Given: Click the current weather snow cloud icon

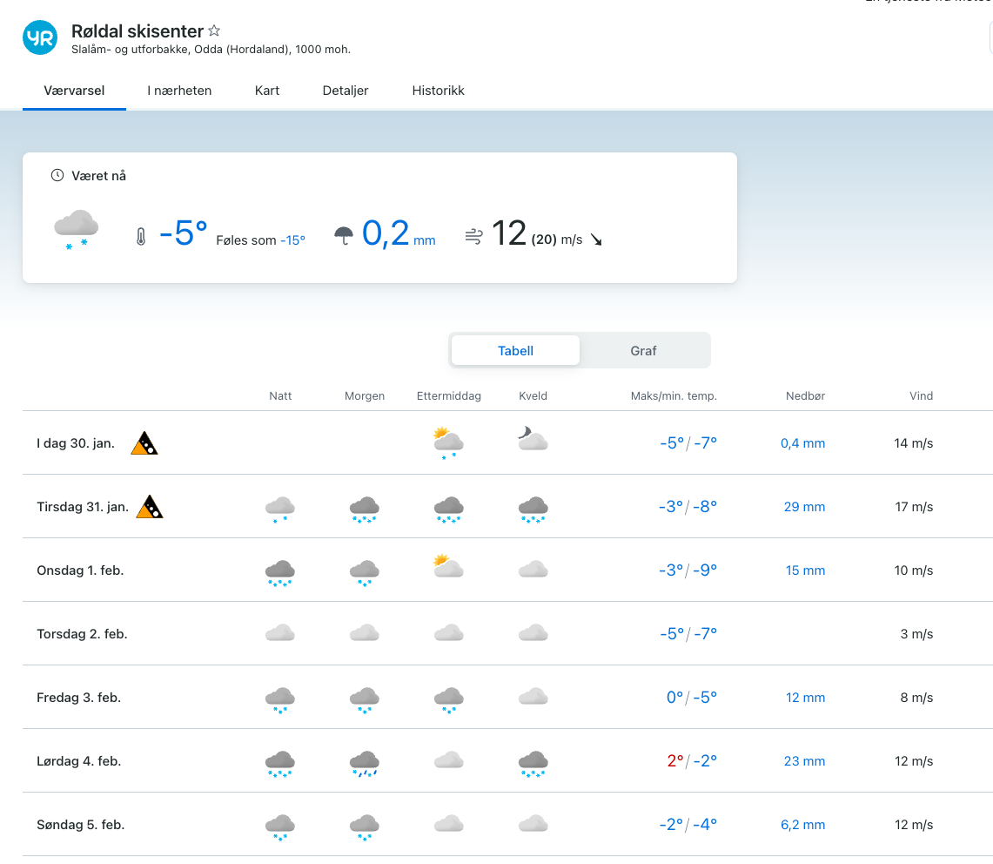Looking at the screenshot, I should click(76, 231).
